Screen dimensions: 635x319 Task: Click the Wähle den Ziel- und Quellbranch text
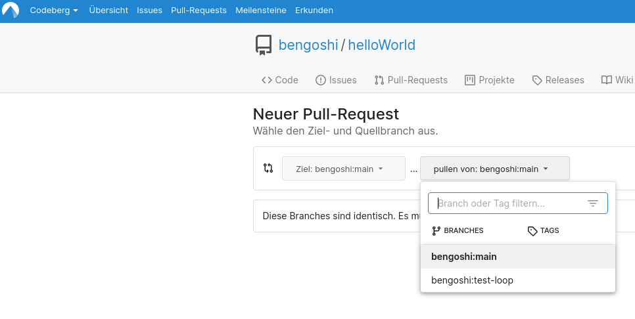346,131
